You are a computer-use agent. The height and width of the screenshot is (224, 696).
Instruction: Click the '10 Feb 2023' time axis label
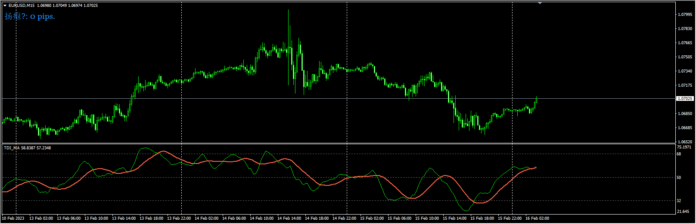click(14, 218)
